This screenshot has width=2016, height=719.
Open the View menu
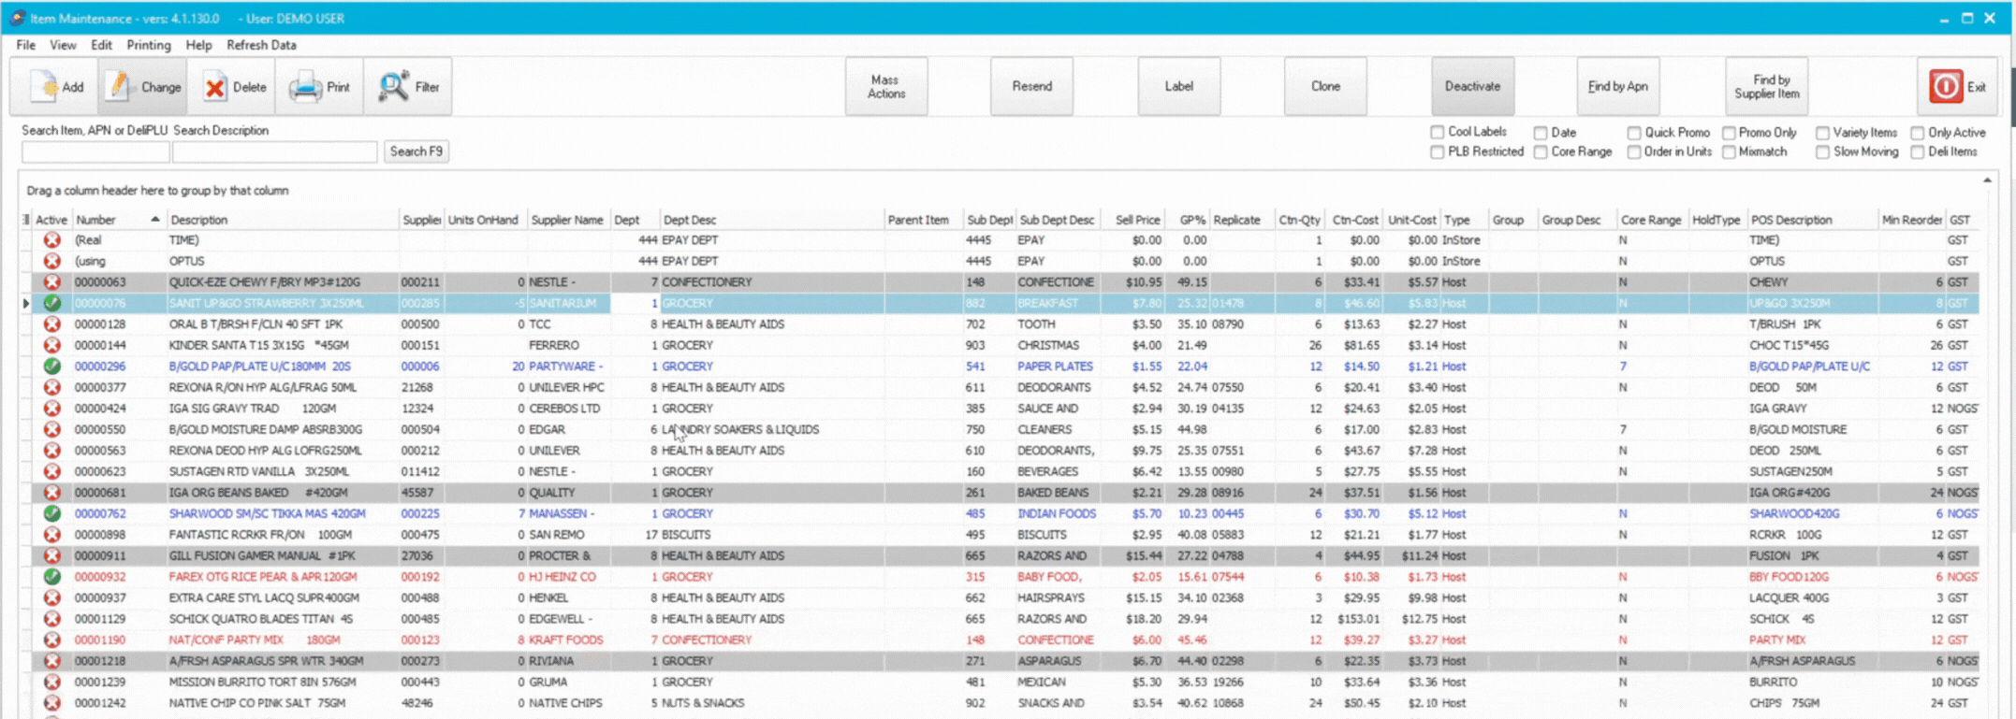coord(63,45)
